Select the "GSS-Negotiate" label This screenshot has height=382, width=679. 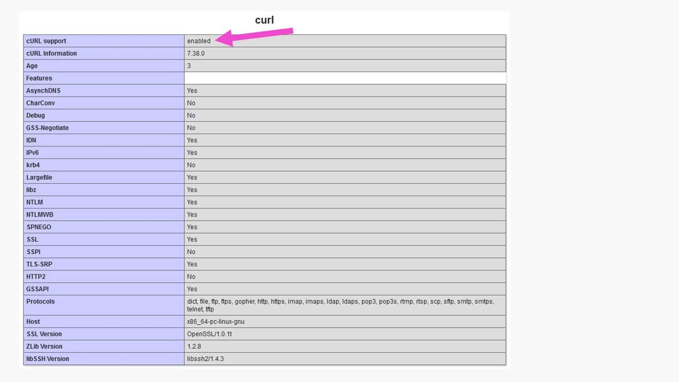47,128
